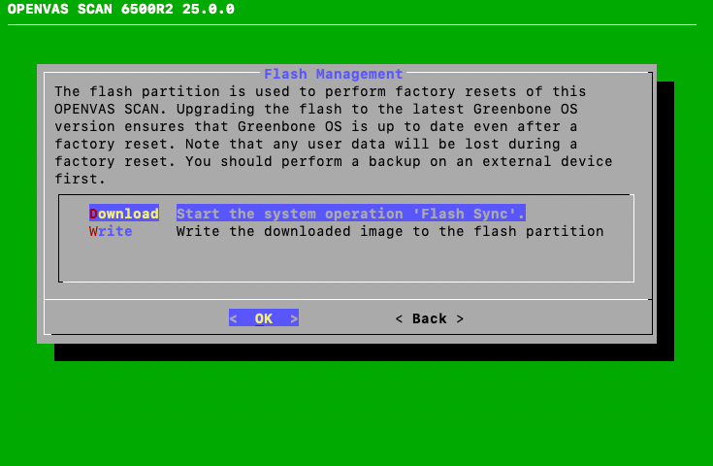This screenshot has height=466, width=713.
Task: Click the left angle bracket of Back
Action: click(x=400, y=318)
